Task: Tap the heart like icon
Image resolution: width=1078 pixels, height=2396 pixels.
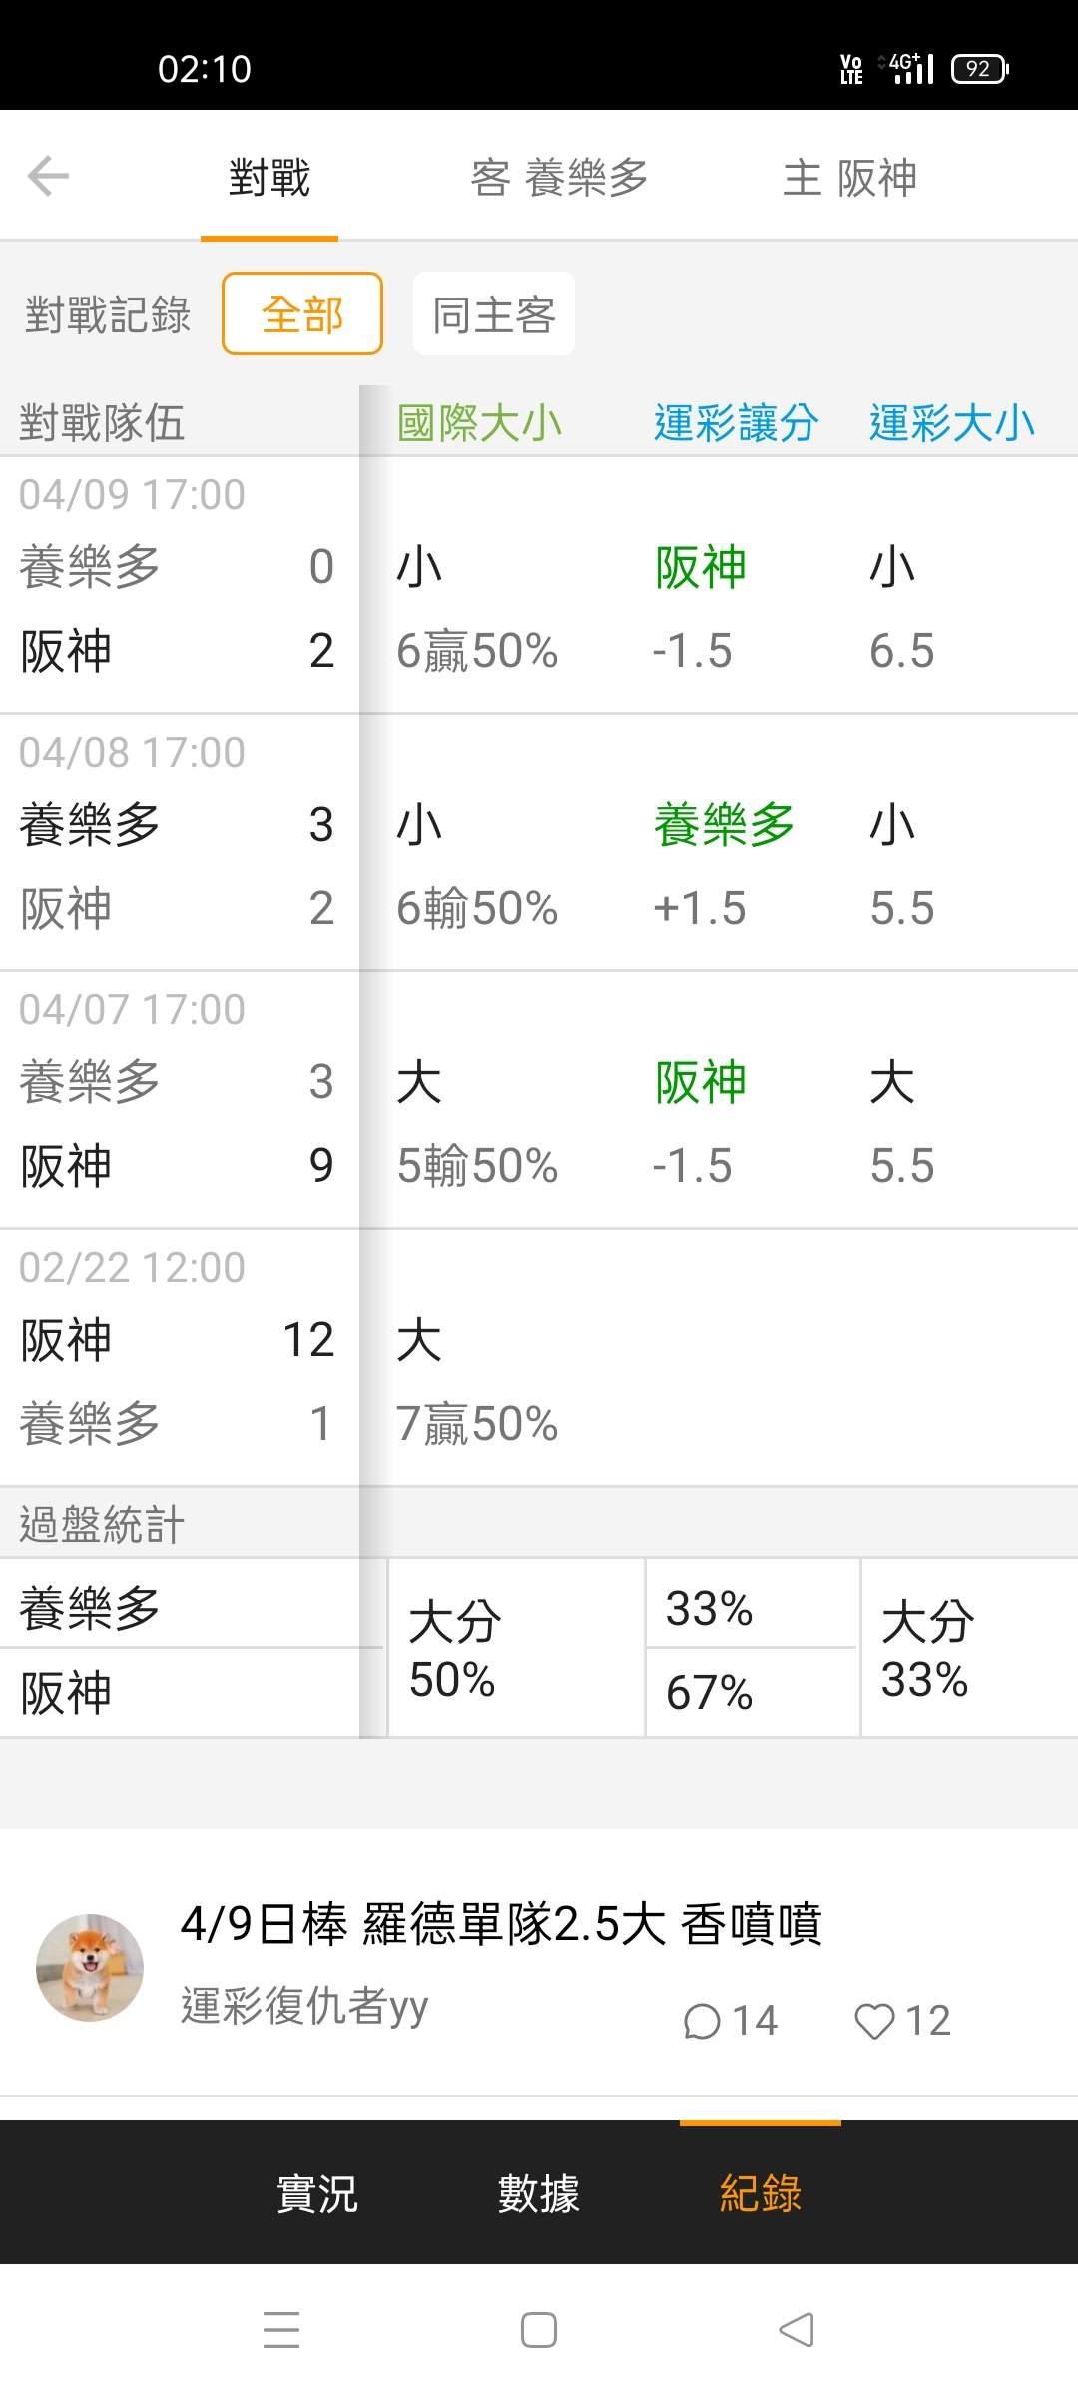Action: click(x=874, y=2022)
